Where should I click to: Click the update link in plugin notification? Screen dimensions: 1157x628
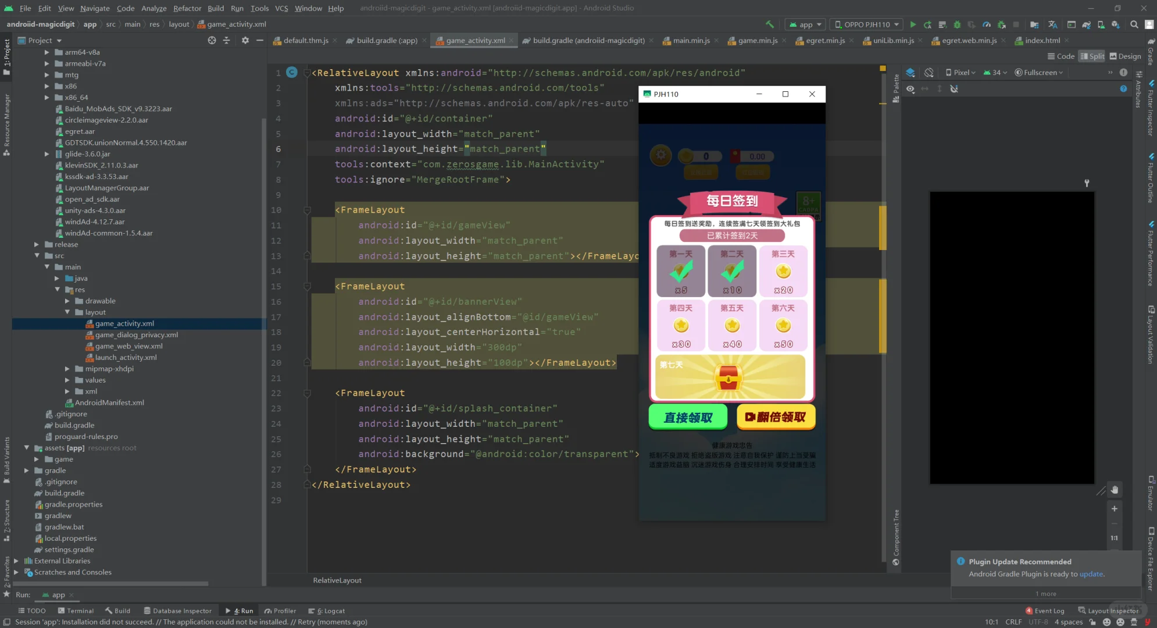tap(1091, 574)
